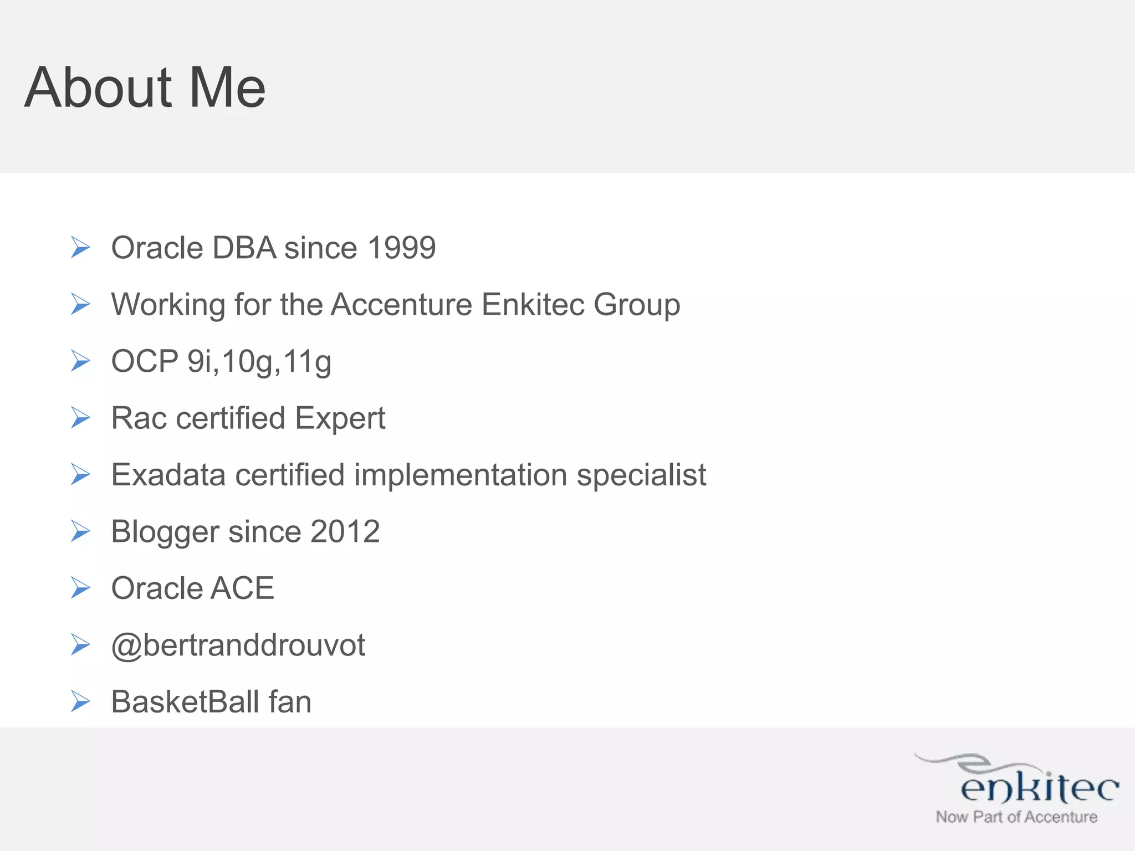
Task: Select the arrow bullet before OCP 9i,10g,11g
Action: coord(81,361)
